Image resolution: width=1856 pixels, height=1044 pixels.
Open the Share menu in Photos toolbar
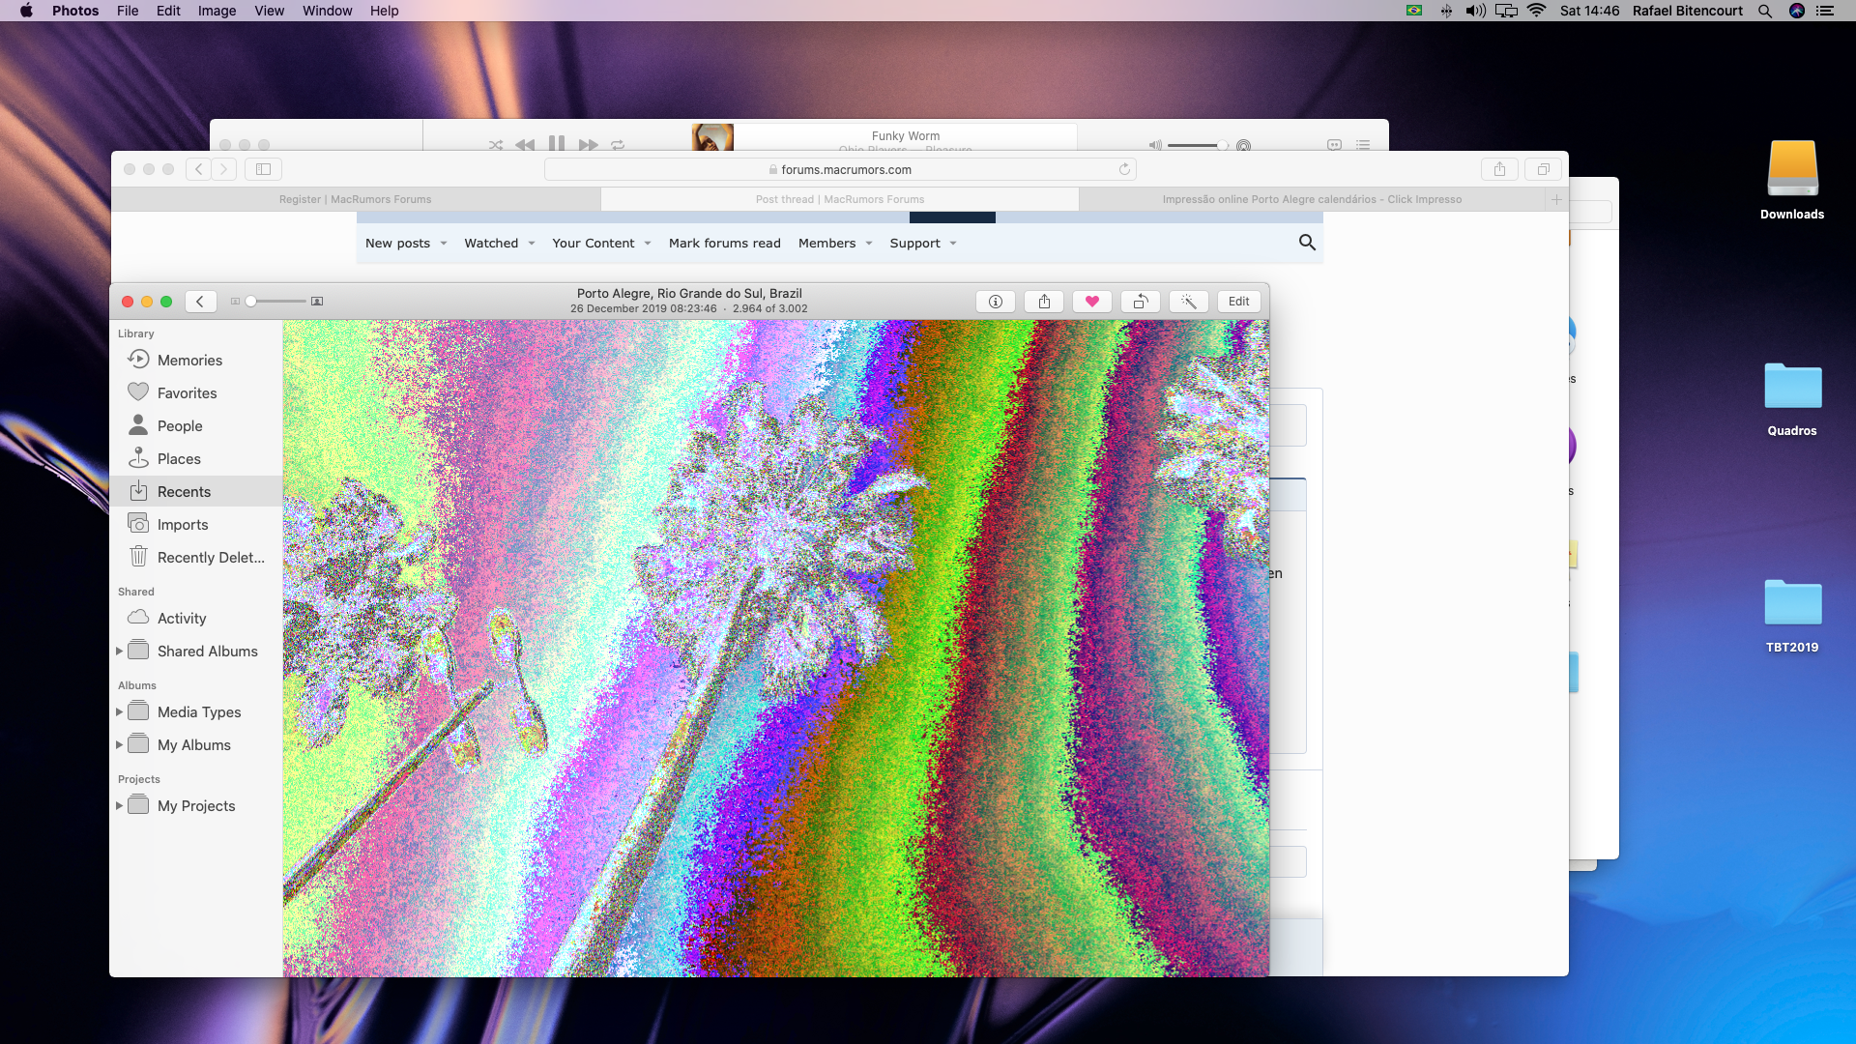coord(1044,302)
